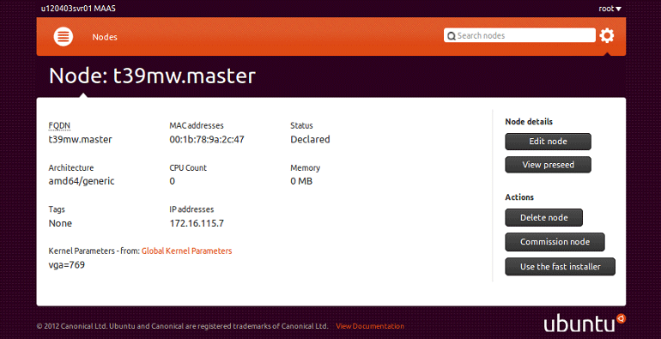Click the MAC address 00:1b:78:9a:2c:47
The image size is (661, 339).
207,140
